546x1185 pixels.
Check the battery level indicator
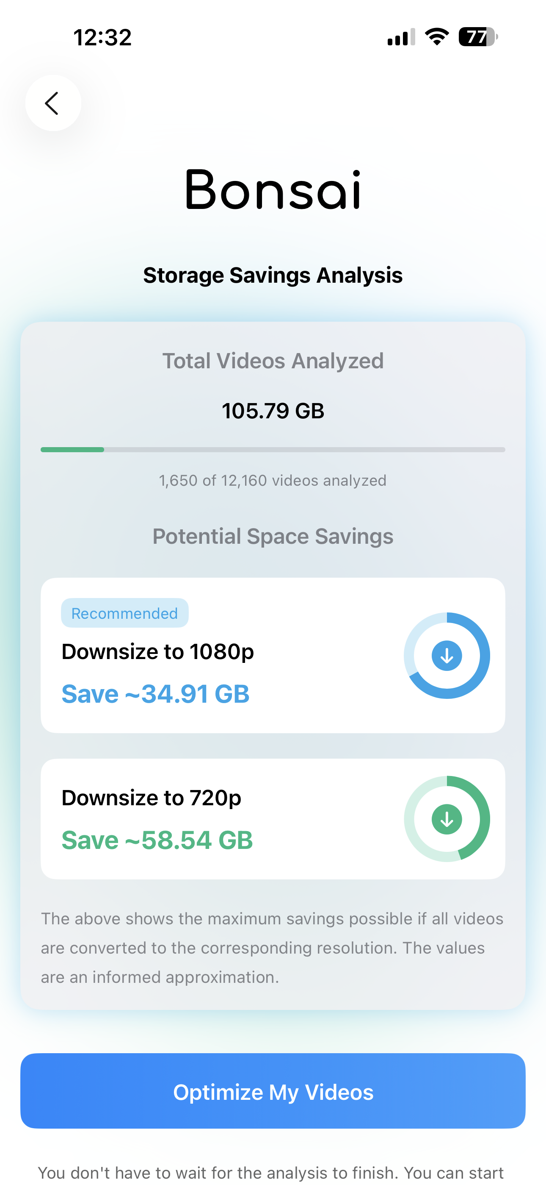click(478, 37)
